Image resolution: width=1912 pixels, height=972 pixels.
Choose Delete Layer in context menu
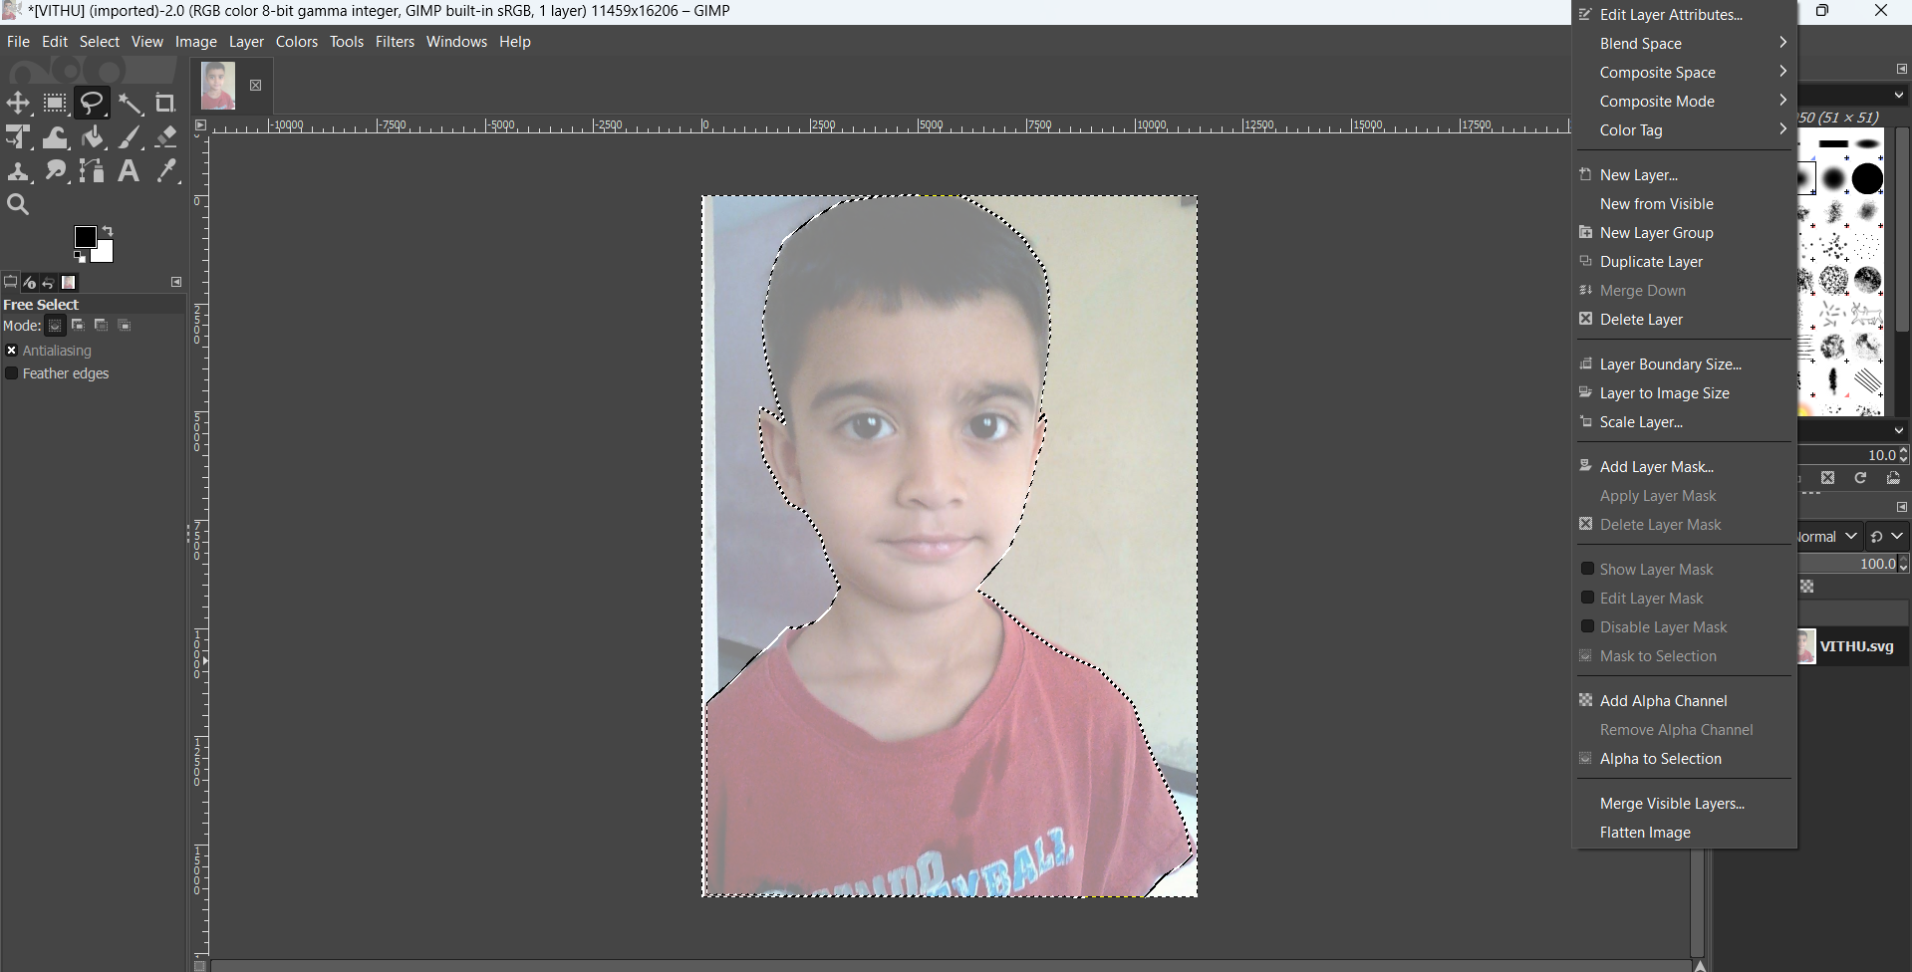pos(1684,320)
